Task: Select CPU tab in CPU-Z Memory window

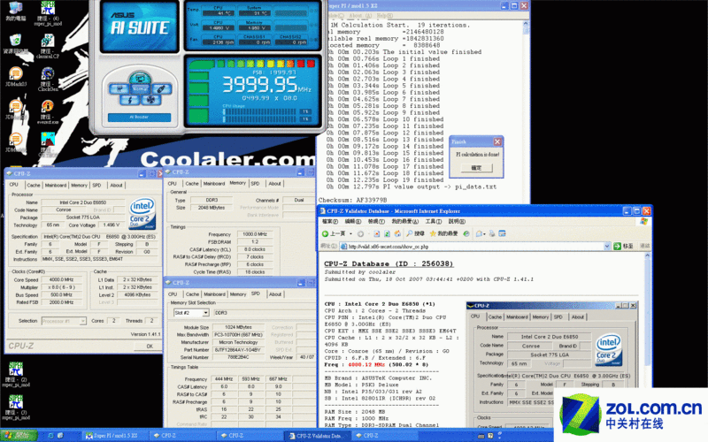Action: click(173, 184)
